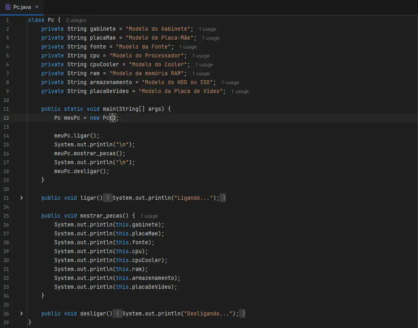The height and width of the screenshot is (328, 418).
Task: Click the closing fold brace on the desligar() line
Action: tap(243, 313)
